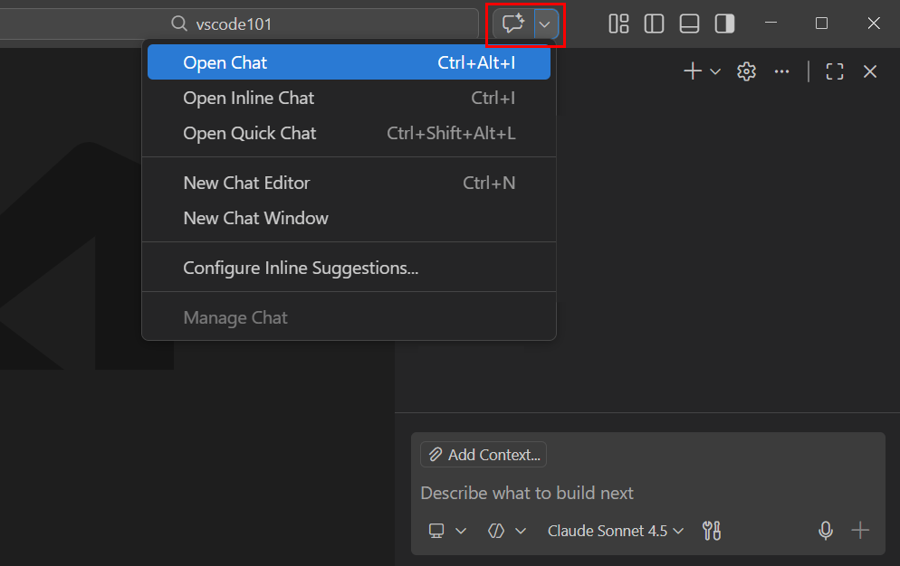Click the more actions ellipsis in the chat panel
Image resolution: width=900 pixels, height=566 pixels.
pyautogui.click(x=782, y=71)
